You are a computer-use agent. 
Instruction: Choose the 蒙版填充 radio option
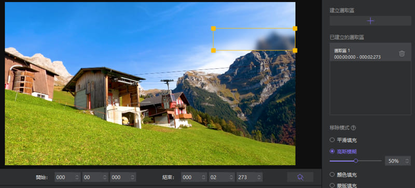click(332, 185)
